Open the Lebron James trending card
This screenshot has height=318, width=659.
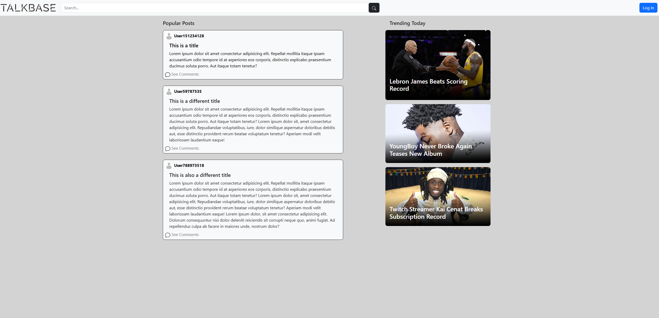[438, 65]
